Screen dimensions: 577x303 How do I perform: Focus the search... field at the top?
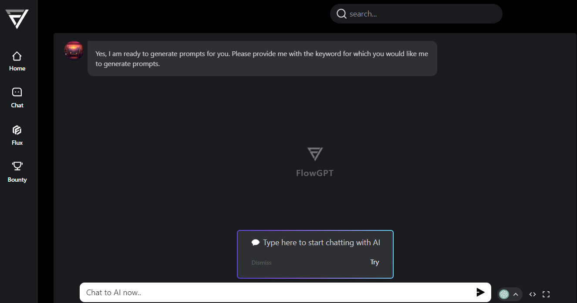416,14
